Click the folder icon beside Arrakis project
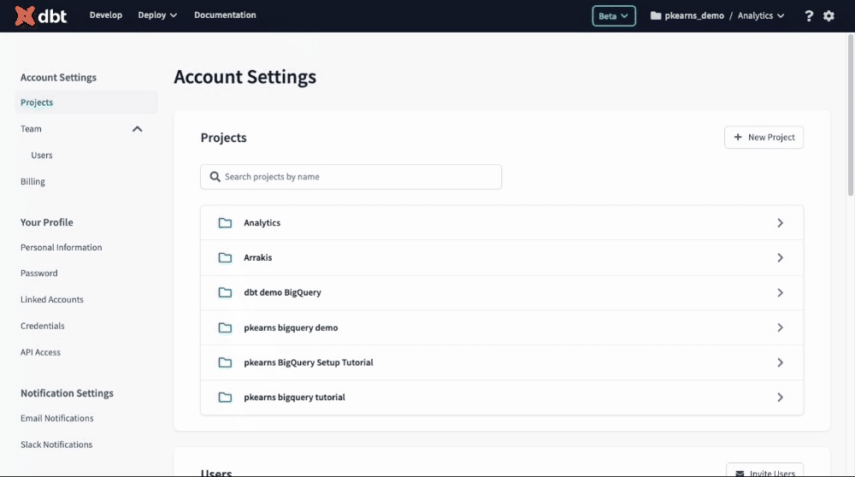855x477 pixels. coord(225,258)
